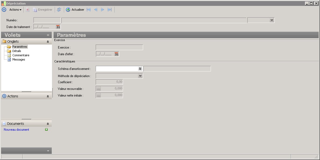Image resolution: width=320 pixels, height=160 pixels.
Task: Open the Actions toolbar menu
Action: pyautogui.click(x=15, y=10)
